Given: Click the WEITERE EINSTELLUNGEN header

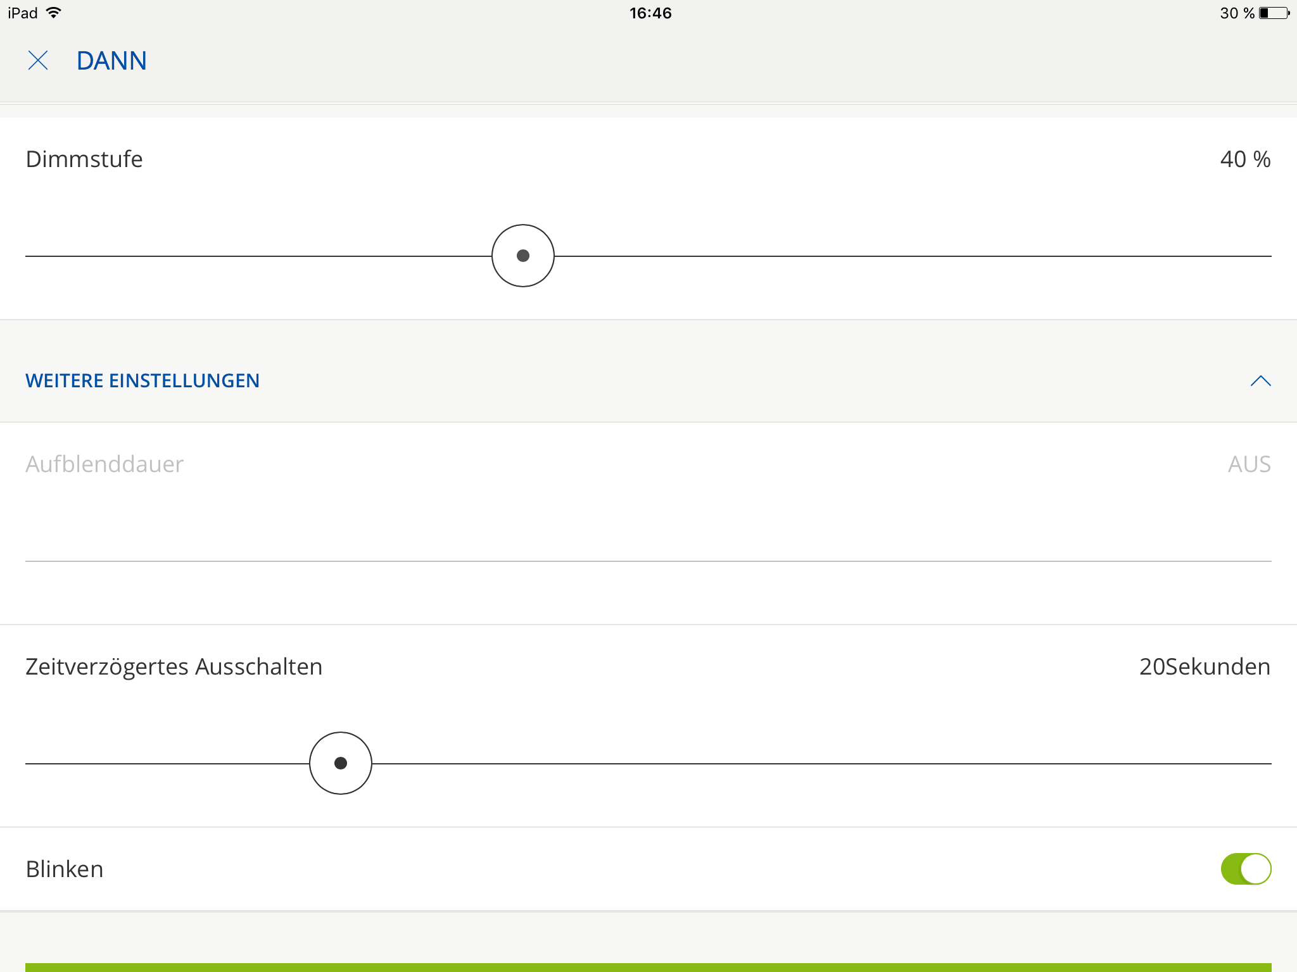Looking at the screenshot, I should [x=142, y=381].
